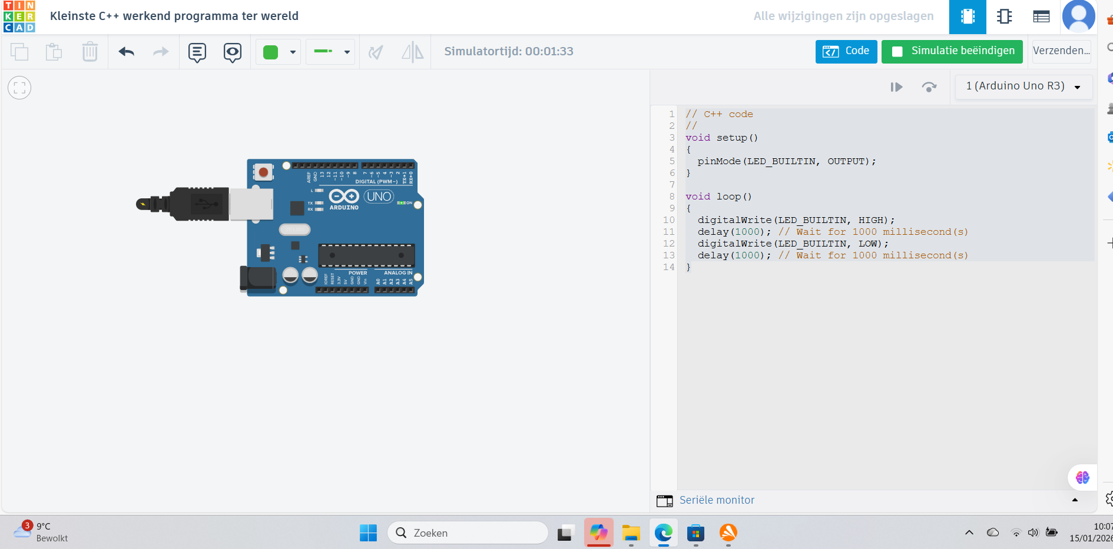1113x549 pixels.
Task: Click the zoom to fit icon
Action: (x=19, y=88)
